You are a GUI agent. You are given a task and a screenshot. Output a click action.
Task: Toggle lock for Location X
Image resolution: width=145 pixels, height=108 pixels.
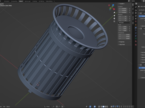click(129, 9)
